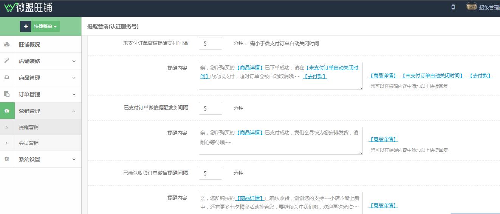Click the 【去付款】 quick reply link

pos(480,76)
